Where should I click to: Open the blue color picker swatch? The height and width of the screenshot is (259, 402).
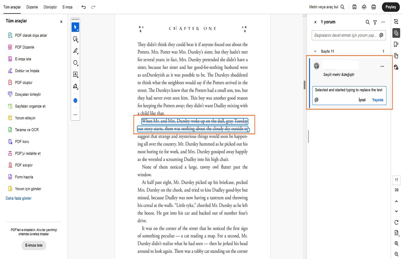(x=75, y=101)
